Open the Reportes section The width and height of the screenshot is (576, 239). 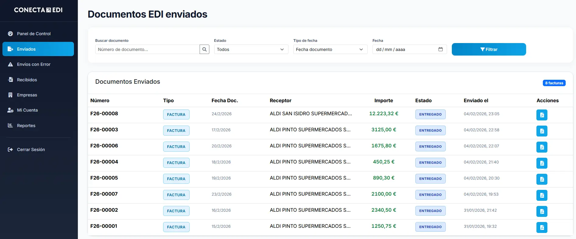[x=26, y=126]
